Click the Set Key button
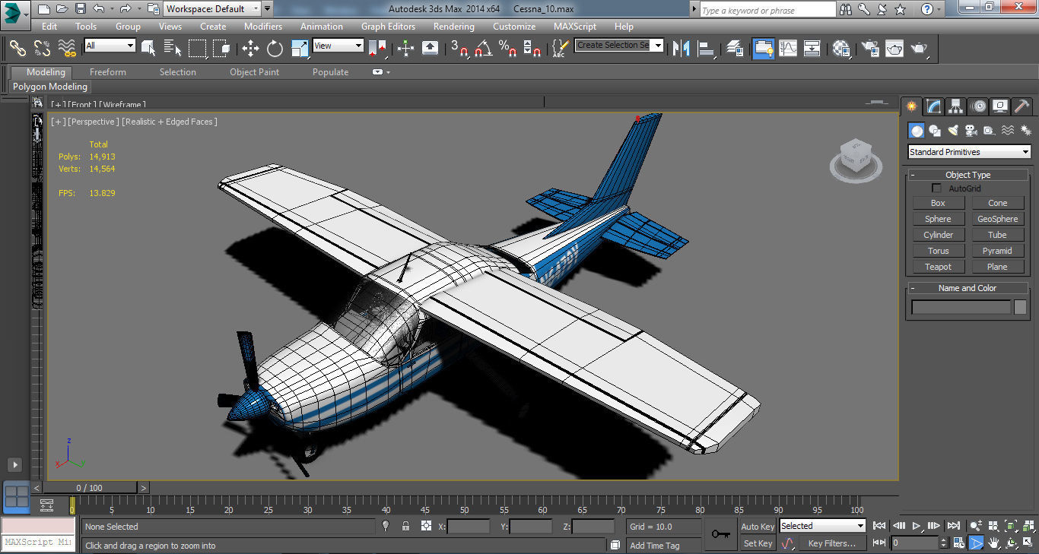This screenshot has width=1039, height=554. (x=758, y=543)
